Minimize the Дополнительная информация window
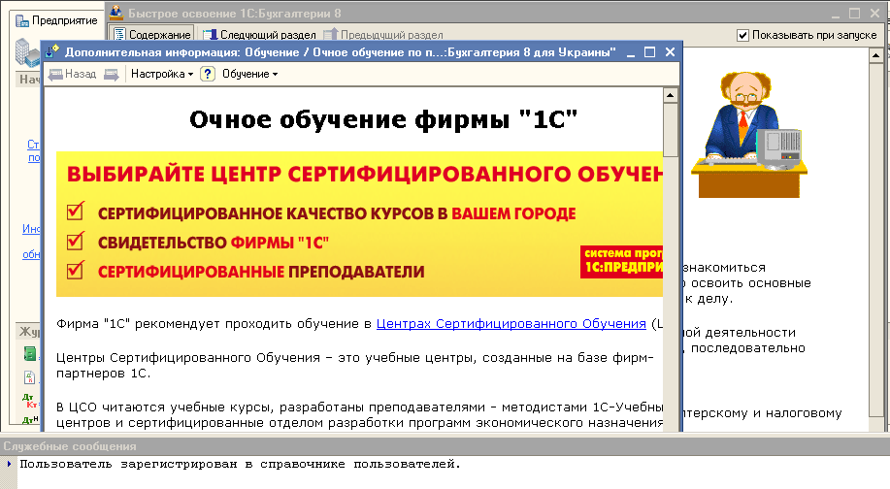Screen dimensions: 890x489 pos(631,52)
